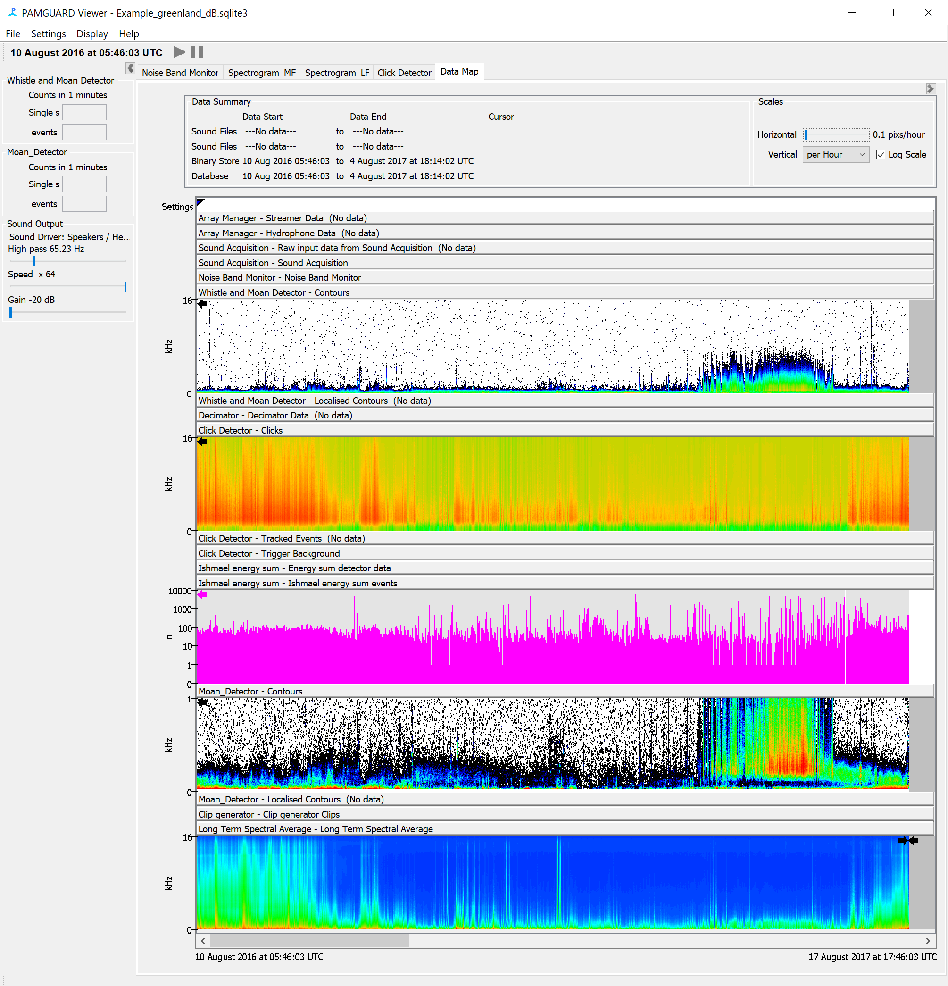
Task: Pause playback with the pause icon
Action: click(x=197, y=52)
